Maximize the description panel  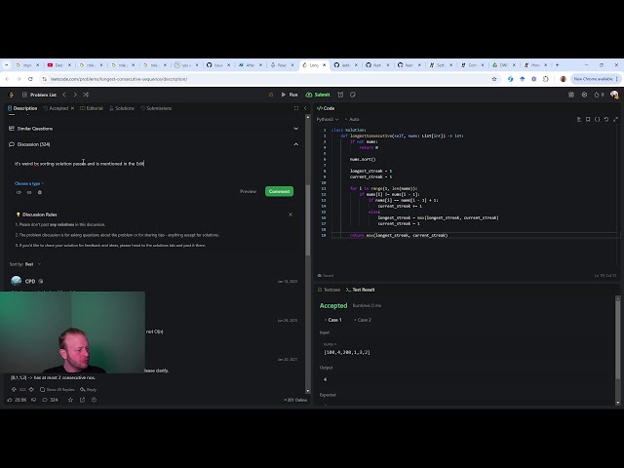coord(296,108)
